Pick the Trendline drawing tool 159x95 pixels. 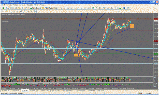(18, 11)
